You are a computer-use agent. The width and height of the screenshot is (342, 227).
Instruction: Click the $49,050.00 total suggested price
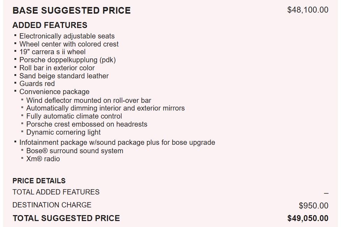coord(308,218)
